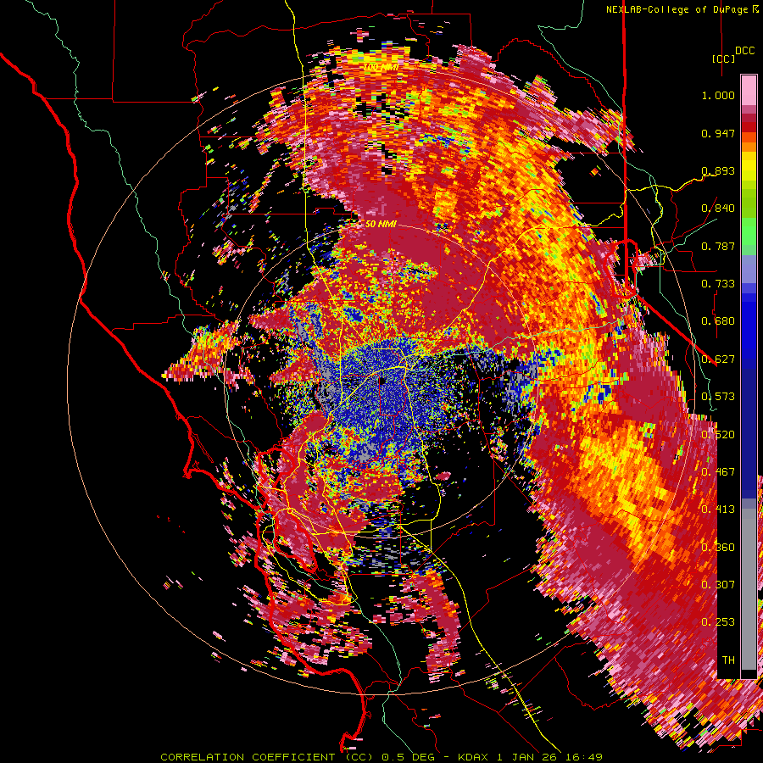This screenshot has width=763, height=763.
Task: Select the DCC label above color scale
Action: tap(744, 51)
